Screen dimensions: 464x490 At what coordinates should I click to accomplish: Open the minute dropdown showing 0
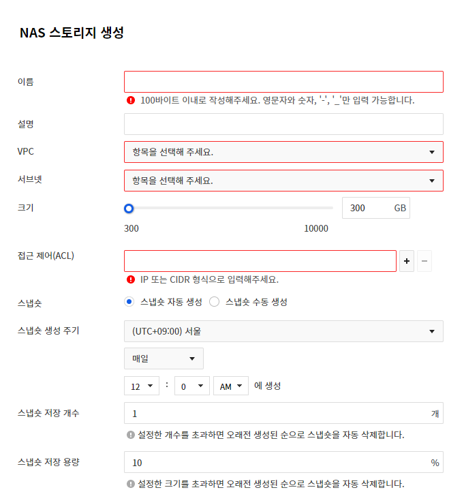(192, 386)
